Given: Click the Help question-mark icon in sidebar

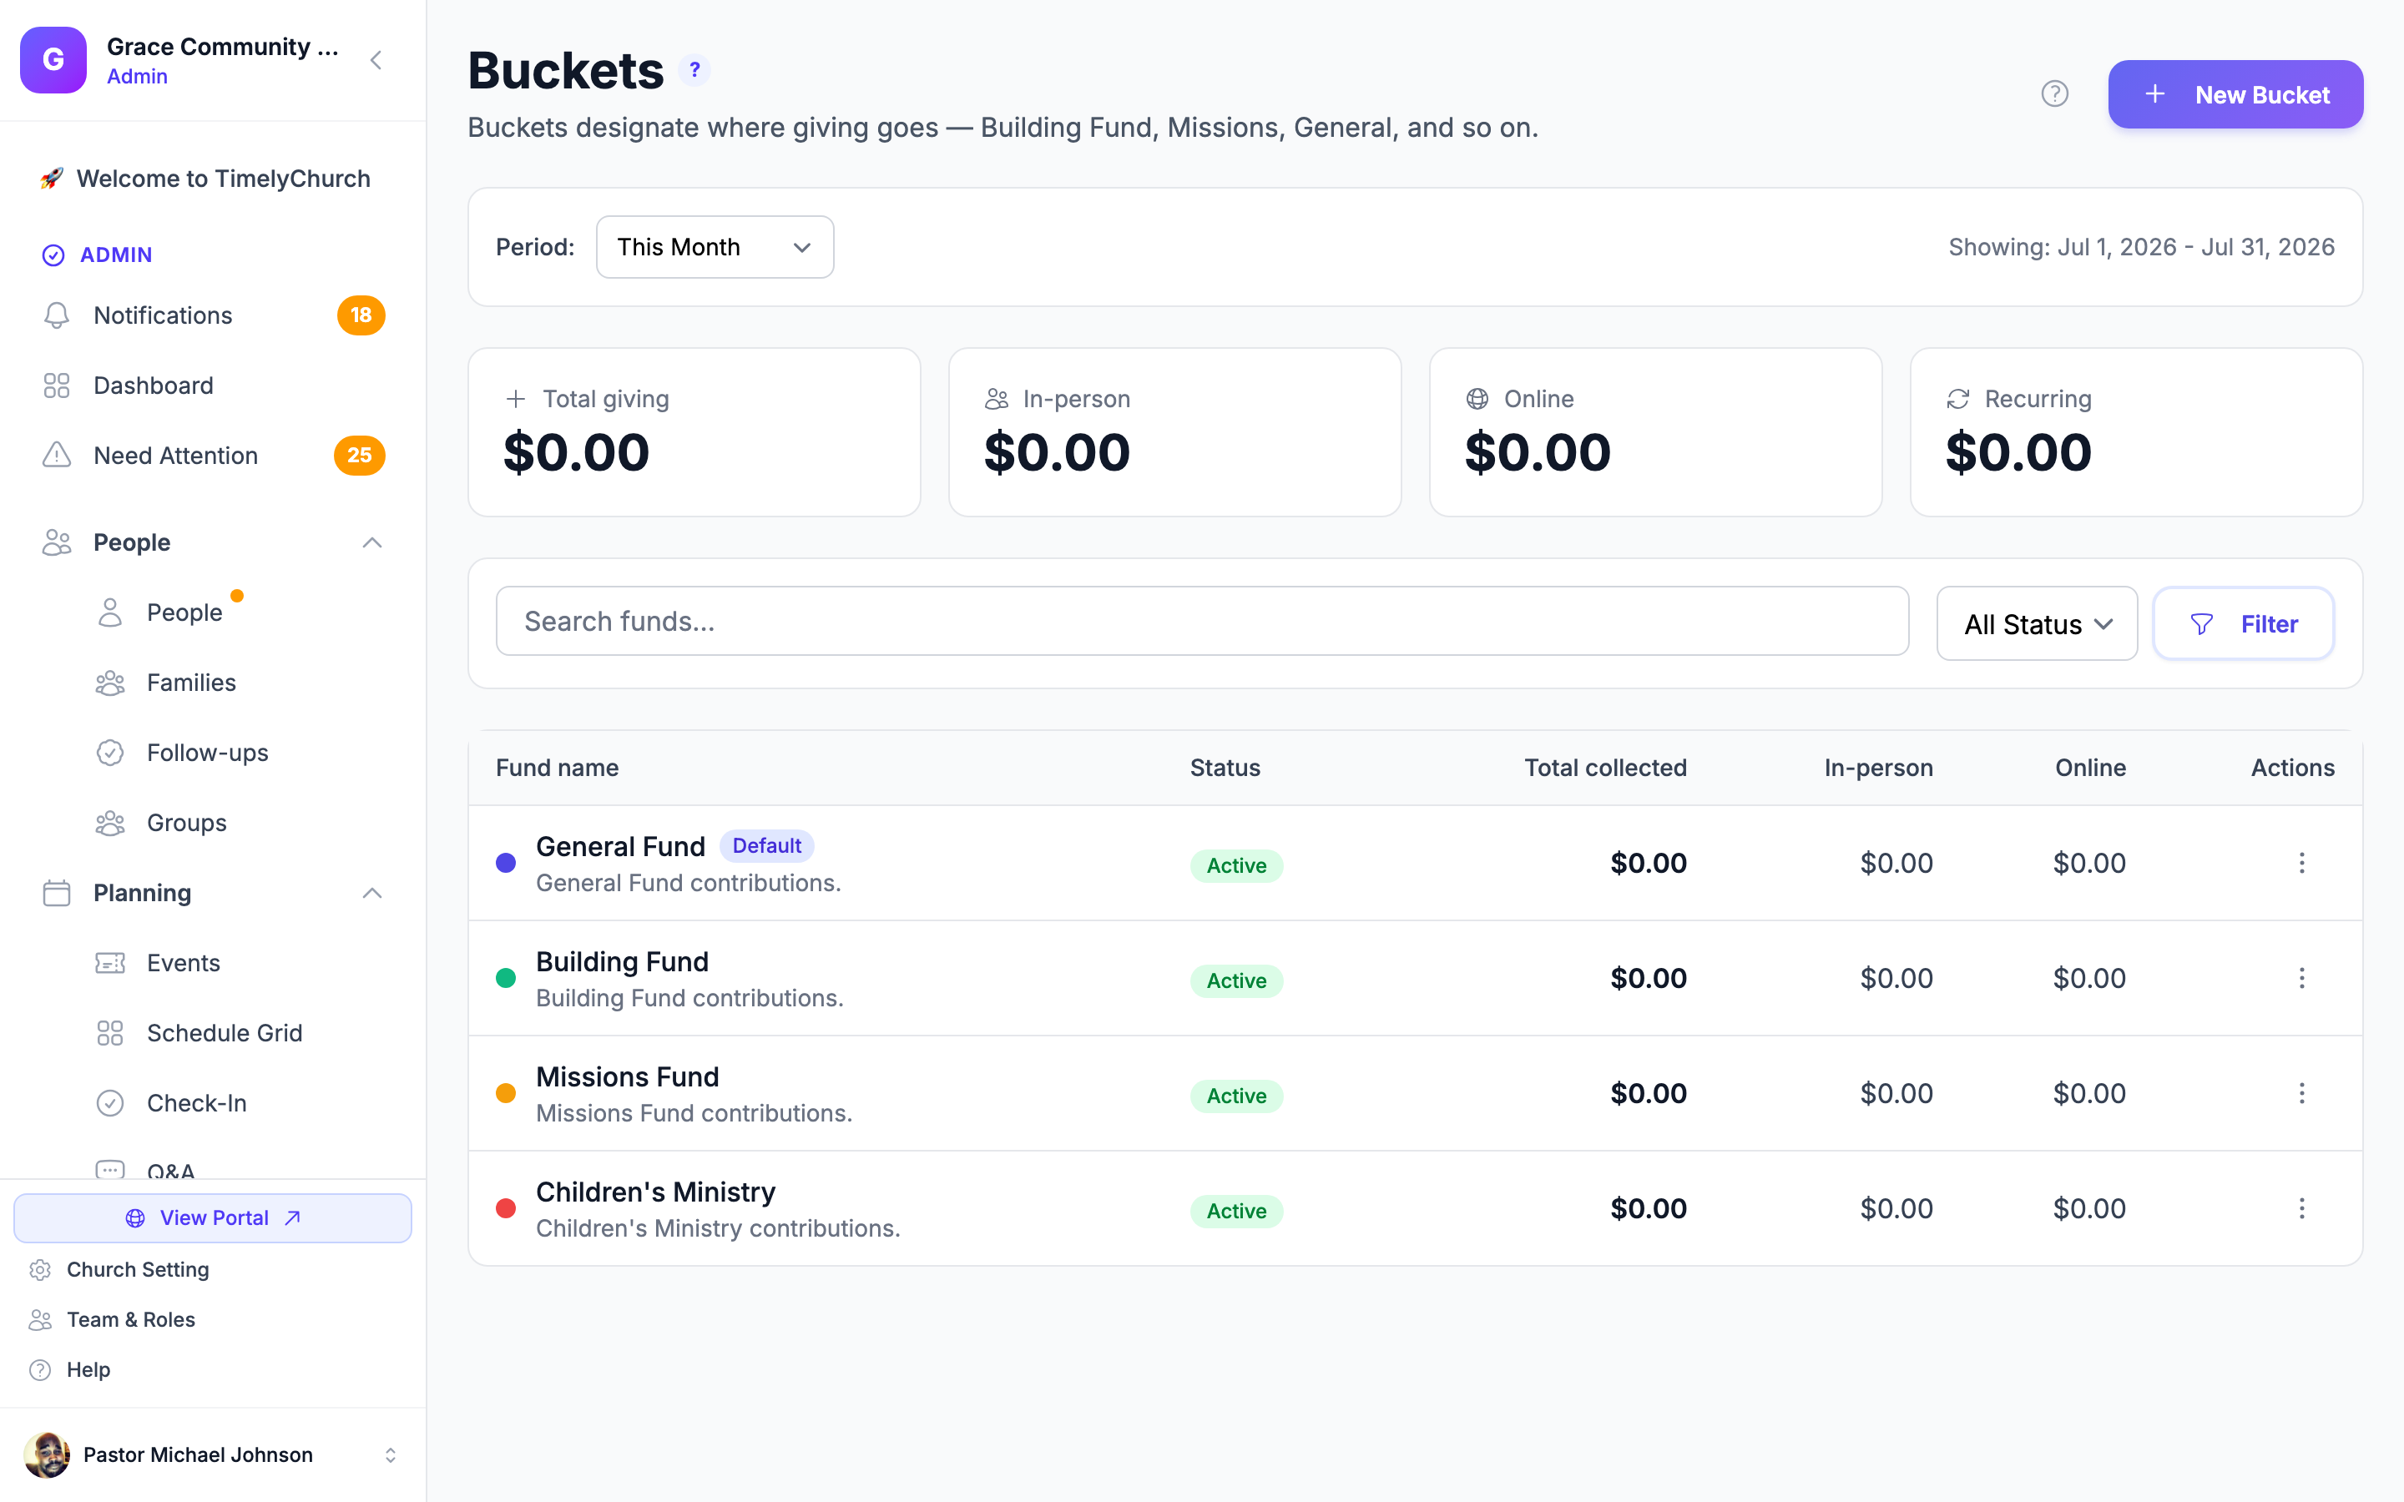Looking at the screenshot, I should pyautogui.click(x=40, y=1370).
